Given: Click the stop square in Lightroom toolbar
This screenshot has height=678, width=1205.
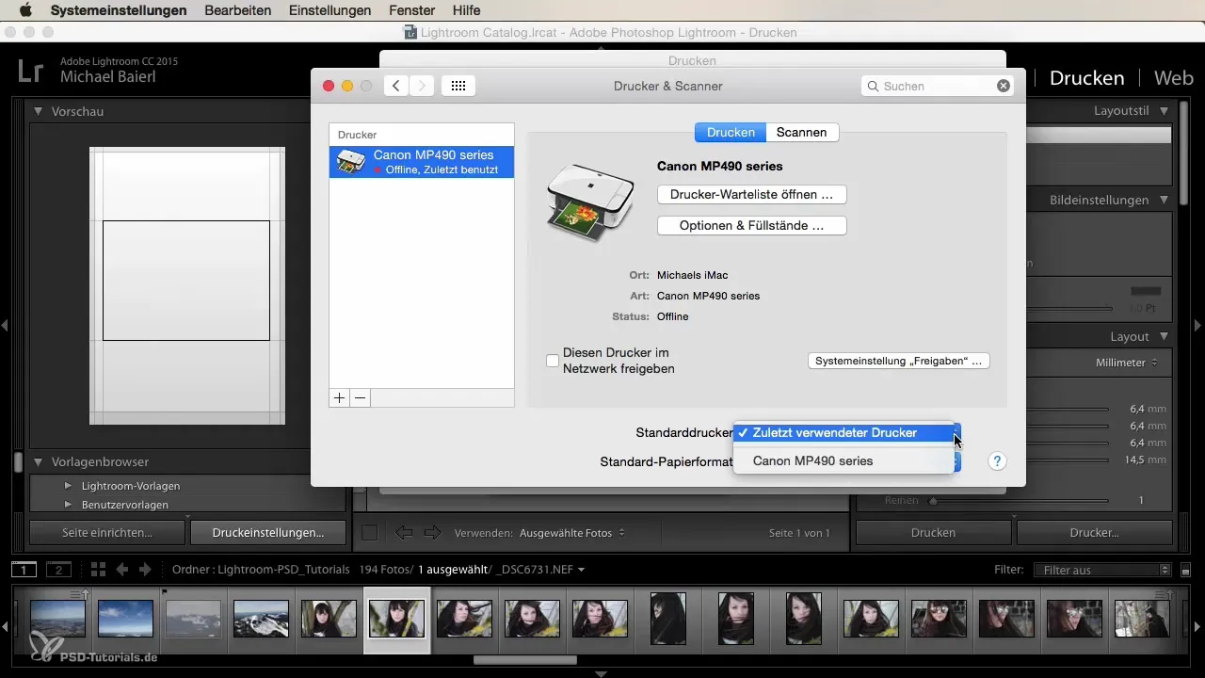Looking at the screenshot, I should point(370,533).
